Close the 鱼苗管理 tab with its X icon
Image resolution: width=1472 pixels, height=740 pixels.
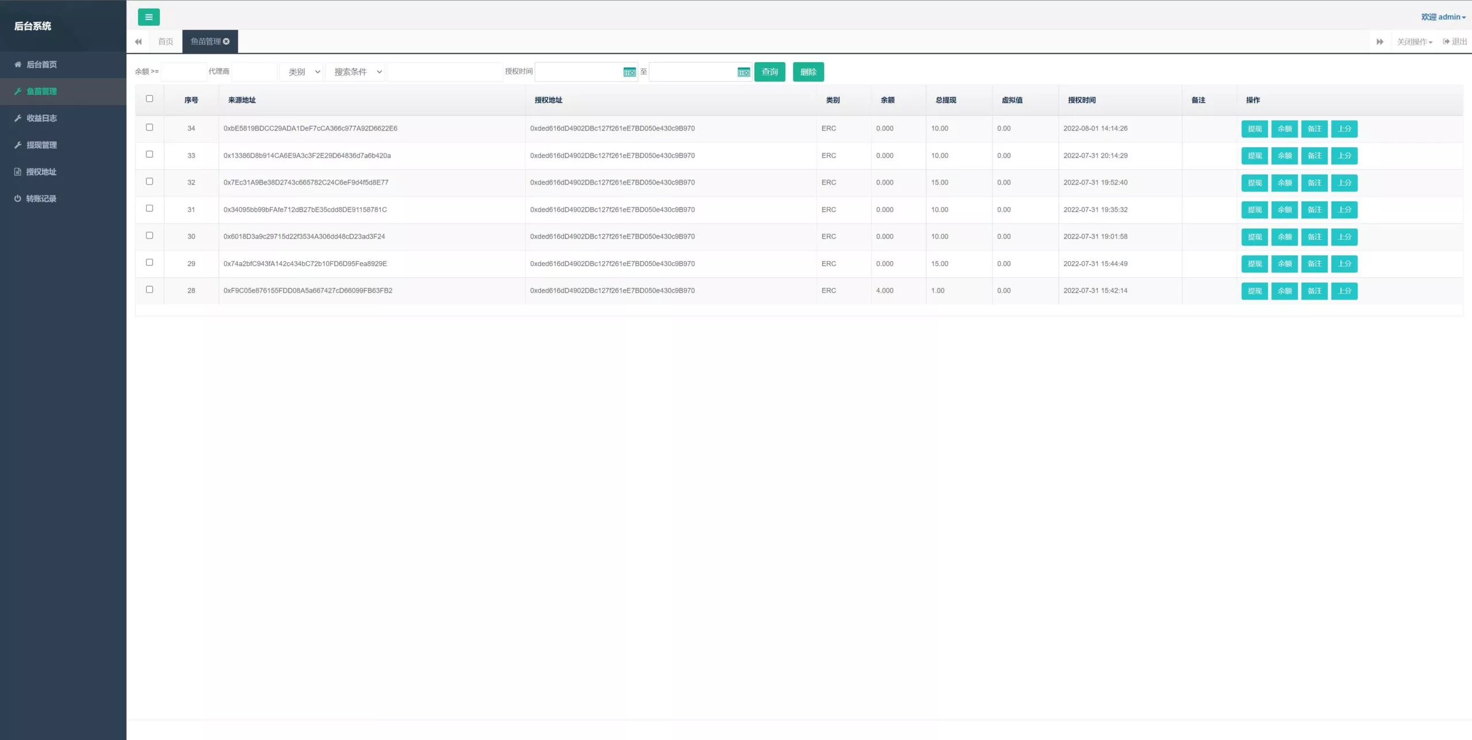coord(227,41)
